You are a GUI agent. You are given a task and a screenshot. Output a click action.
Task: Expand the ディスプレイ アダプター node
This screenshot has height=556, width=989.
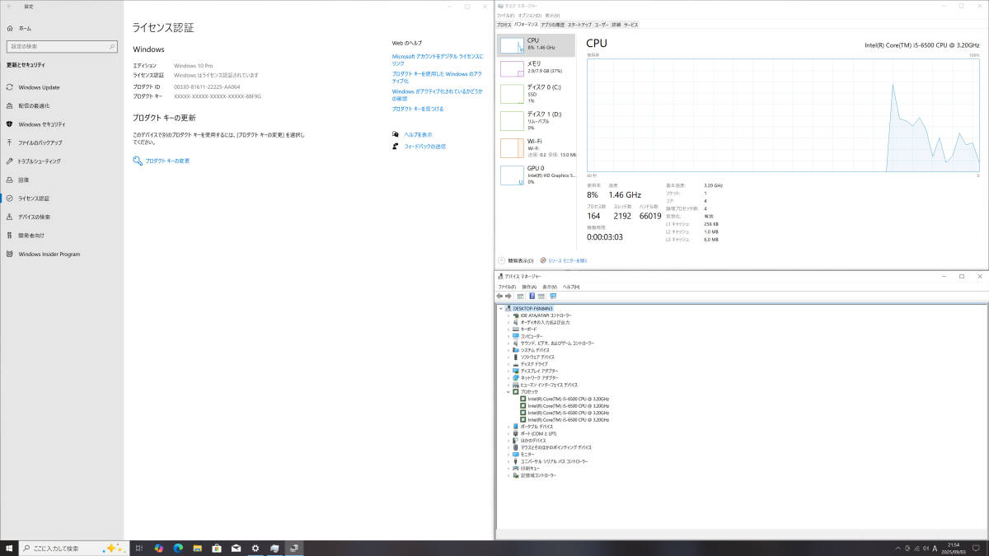509,371
